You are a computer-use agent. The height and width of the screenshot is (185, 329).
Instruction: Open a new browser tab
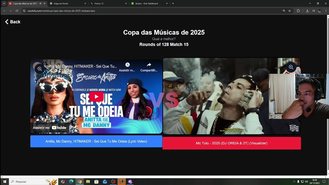click(x=173, y=4)
